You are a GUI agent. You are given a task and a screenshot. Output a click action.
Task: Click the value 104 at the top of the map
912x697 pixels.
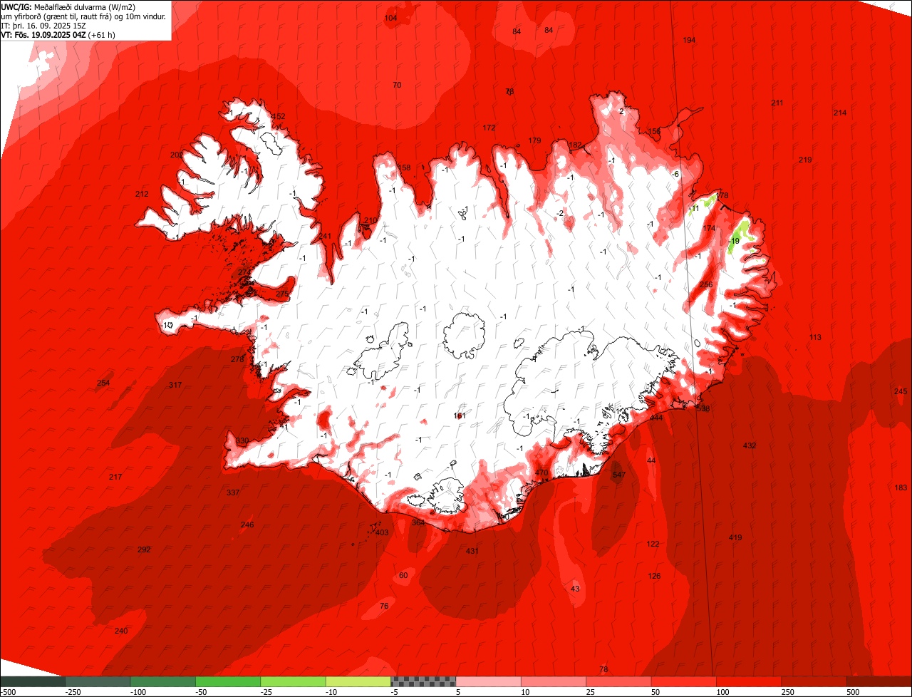(x=390, y=18)
